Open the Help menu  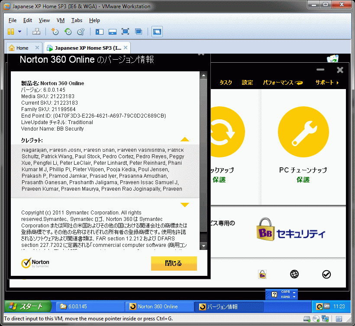pyautogui.click(x=94, y=20)
